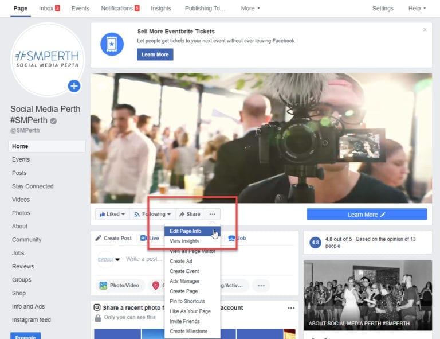This screenshot has width=440, height=339.
Task: Click Learn More in the Eventbrite banner
Action: click(x=155, y=54)
